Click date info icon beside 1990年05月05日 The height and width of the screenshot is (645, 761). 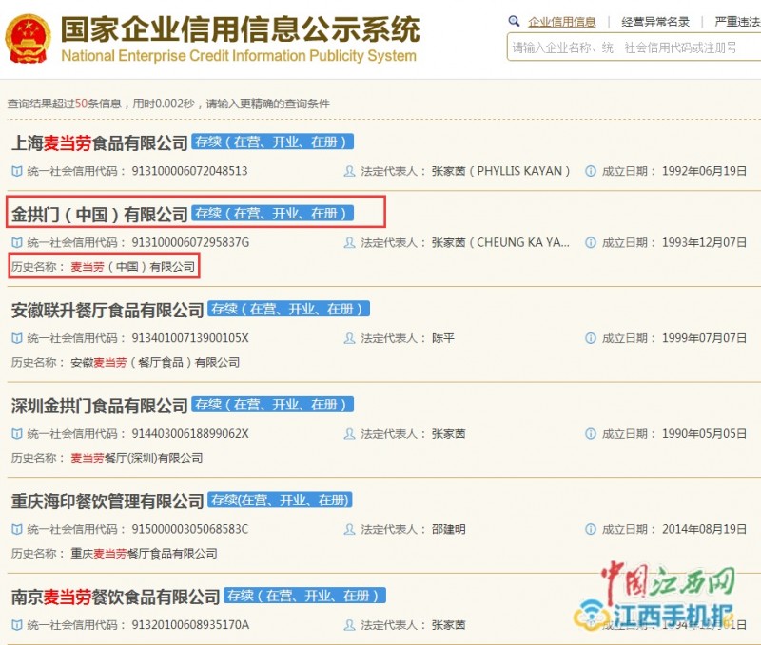coord(591,434)
